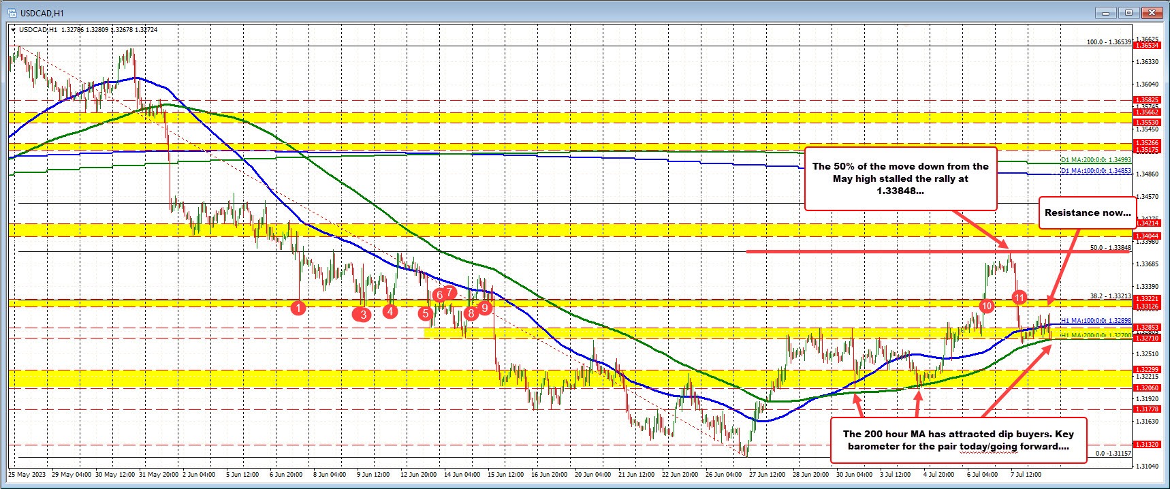Click the 15 Jun 12:00 date label
Screen dimensions: 1170x489
click(506, 474)
